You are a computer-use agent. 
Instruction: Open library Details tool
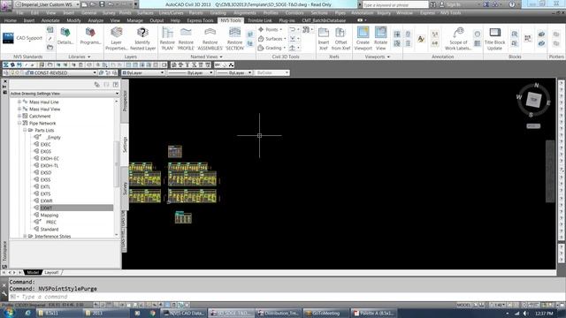point(65,35)
